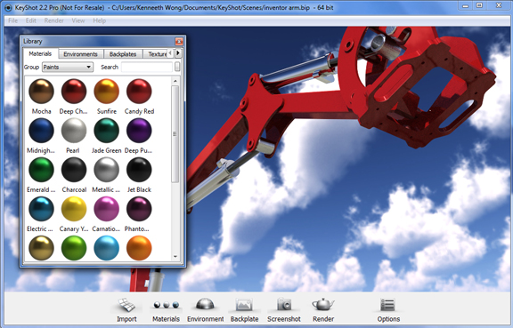Select the Deep Ch... red paint material
The height and width of the screenshot is (328, 513).
(x=74, y=92)
